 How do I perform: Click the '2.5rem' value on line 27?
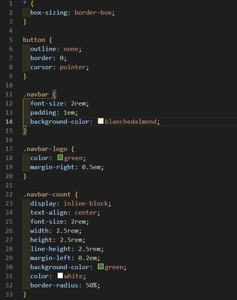tap(71, 240)
